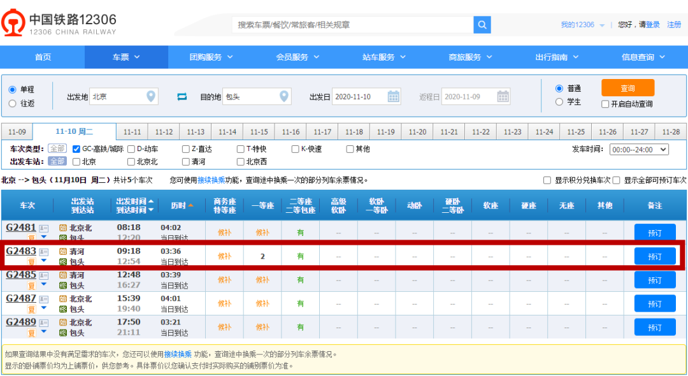Select the 往返 round-trip radio button
Screen dimensions: 688x376
click(13, 103)
